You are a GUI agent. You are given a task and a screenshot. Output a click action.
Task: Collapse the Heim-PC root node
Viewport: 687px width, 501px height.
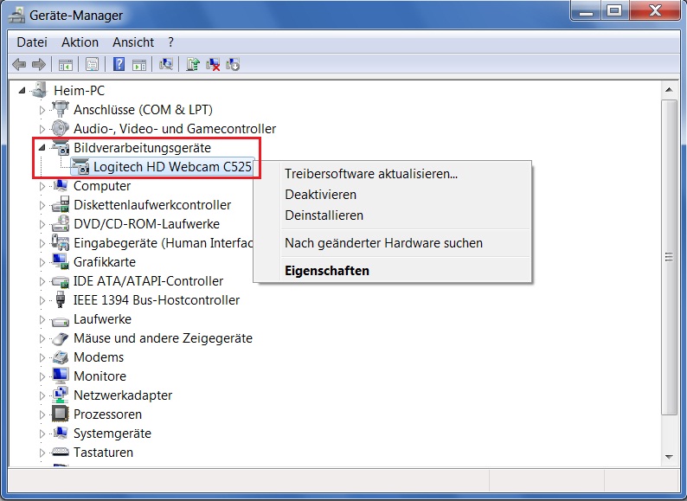point(22,90)
